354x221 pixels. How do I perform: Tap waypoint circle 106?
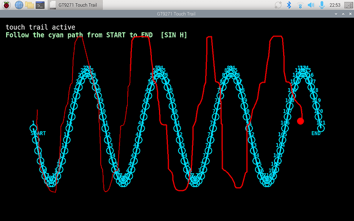click(x=285, y=128)
